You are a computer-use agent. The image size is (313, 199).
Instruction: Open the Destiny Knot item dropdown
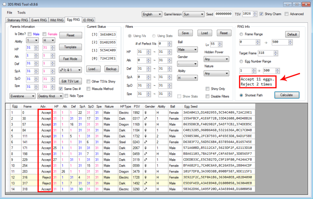(x=50, y=96)
